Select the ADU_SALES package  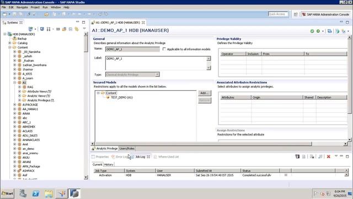click(x=30, y=135)
